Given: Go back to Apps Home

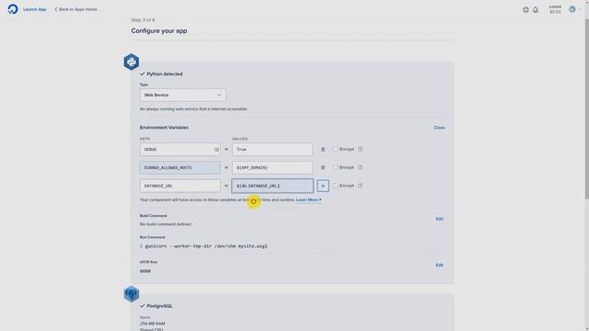Looking at the screenshot, I should [75, 9].
